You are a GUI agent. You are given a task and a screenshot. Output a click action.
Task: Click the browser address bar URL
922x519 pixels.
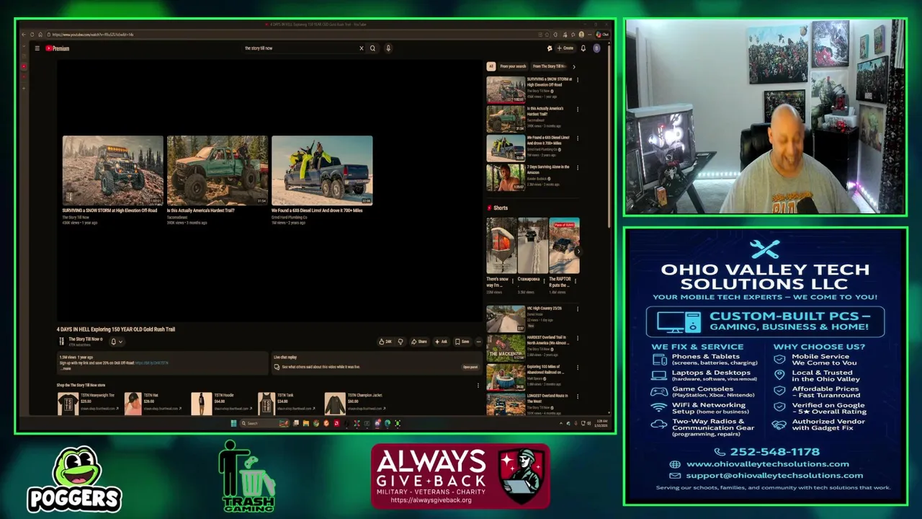94,35
